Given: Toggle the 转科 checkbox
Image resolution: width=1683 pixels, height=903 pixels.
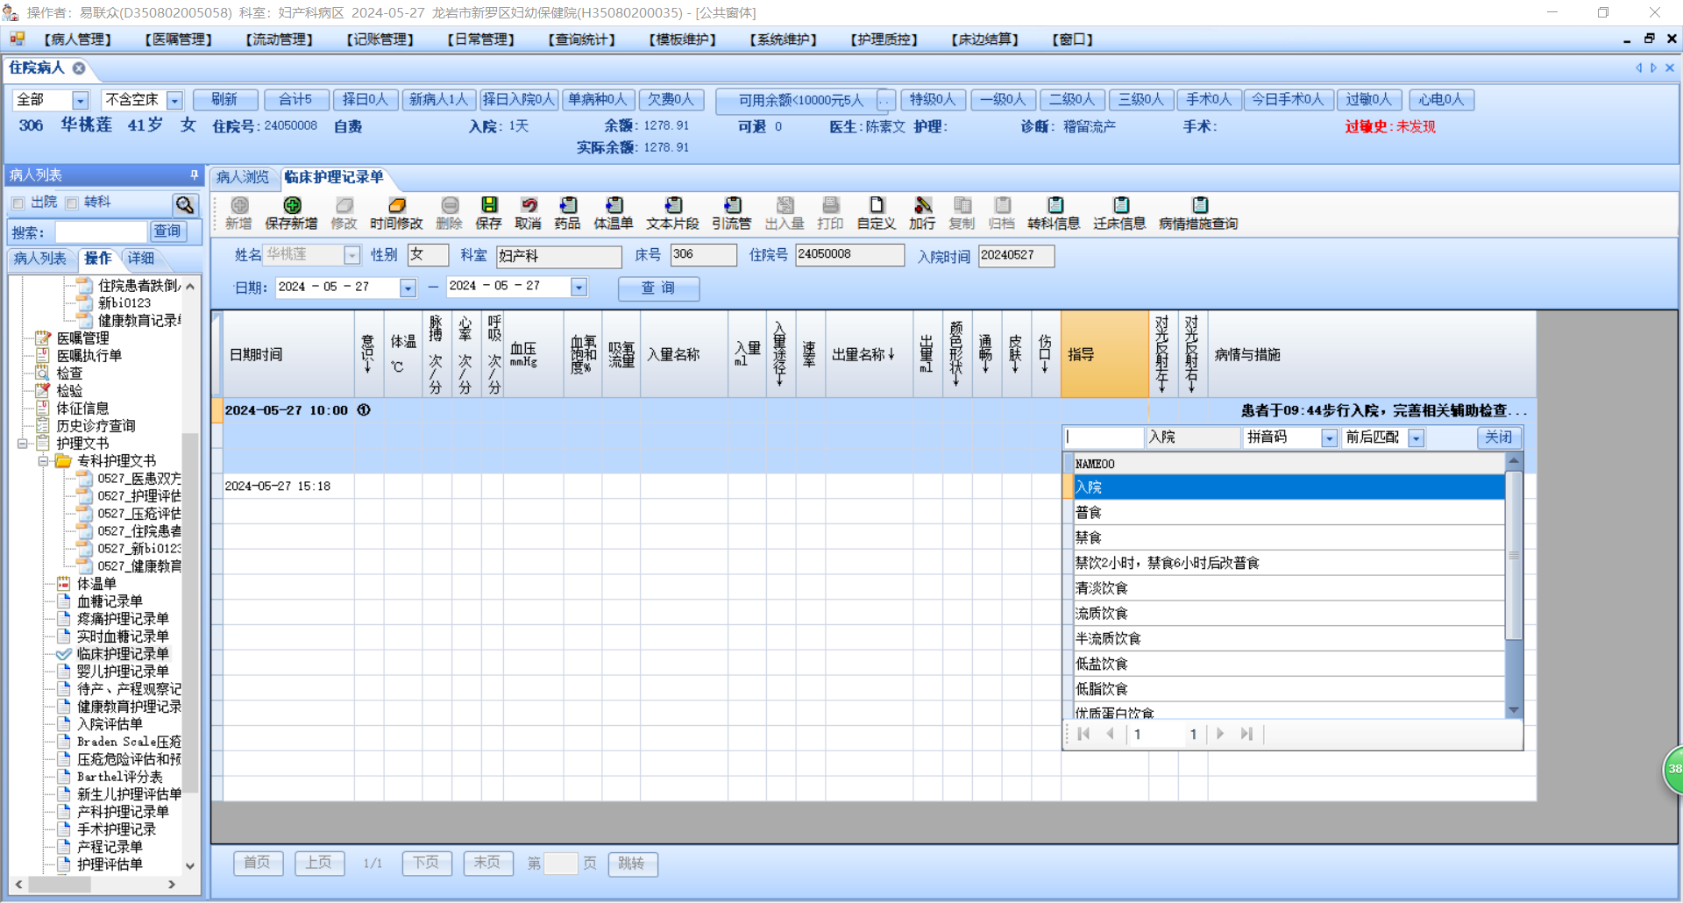Looking at the screenshot, I should coord(72,203).
